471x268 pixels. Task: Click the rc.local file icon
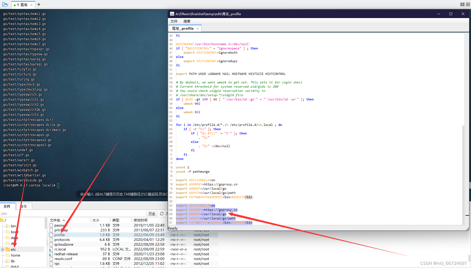click(x=51, y=249)
